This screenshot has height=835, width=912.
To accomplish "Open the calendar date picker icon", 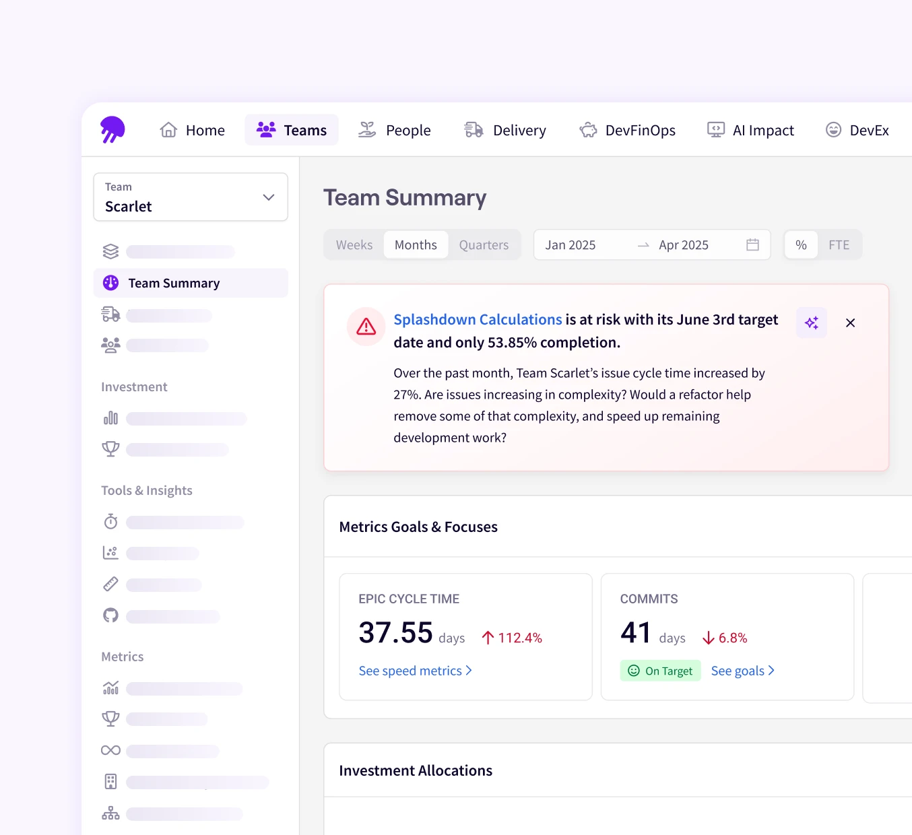I will [752, 245].
